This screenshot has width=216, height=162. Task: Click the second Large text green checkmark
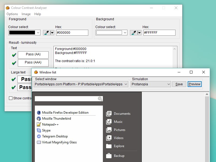(x=13, y=87)
